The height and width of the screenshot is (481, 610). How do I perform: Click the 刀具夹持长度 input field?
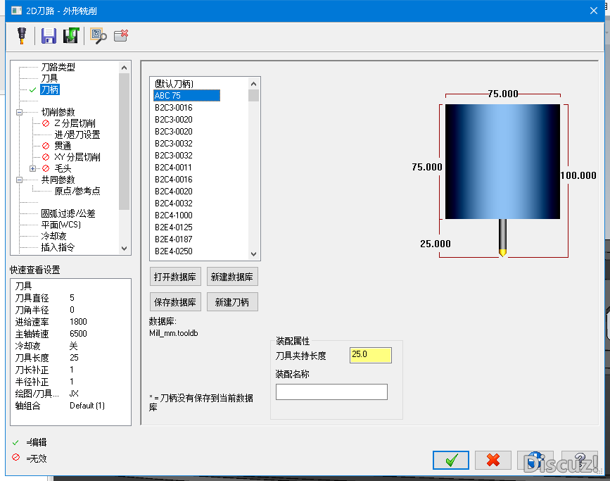(x=370, y=355)
